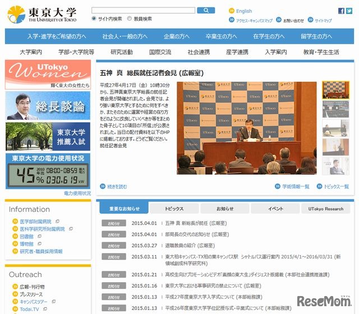The image size is (359, 314).
Task: Click お知らせ badge on 2015.04.01 五神 row
Action: [114, 223]
